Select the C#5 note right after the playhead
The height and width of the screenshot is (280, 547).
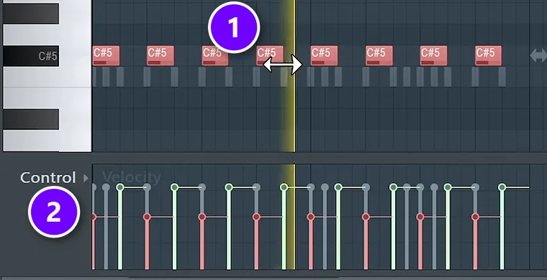tap(324, 56)
